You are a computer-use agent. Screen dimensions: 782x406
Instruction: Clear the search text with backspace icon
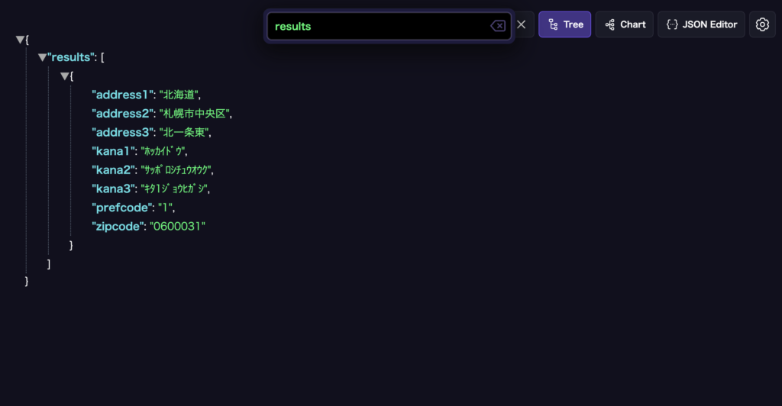(x=498, y=26)
